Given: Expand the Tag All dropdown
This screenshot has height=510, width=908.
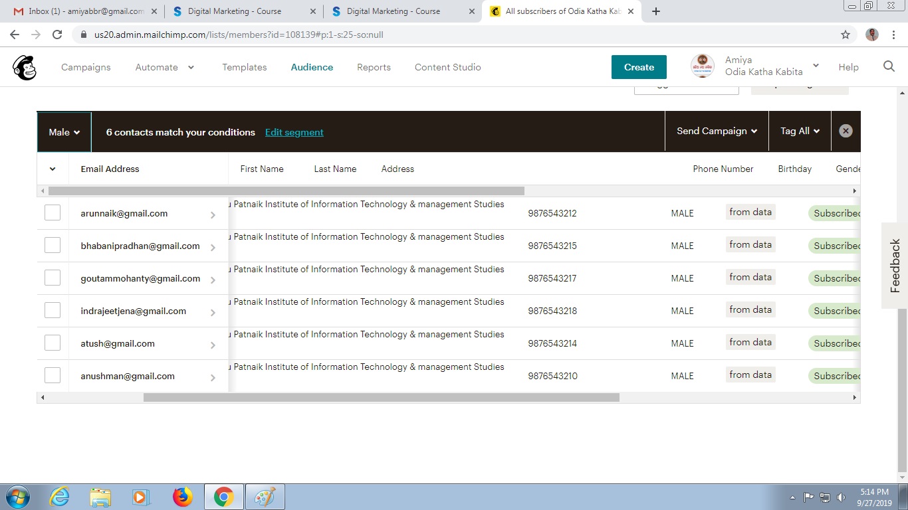Looking at the screenshot, I should (x=800, y=131).
